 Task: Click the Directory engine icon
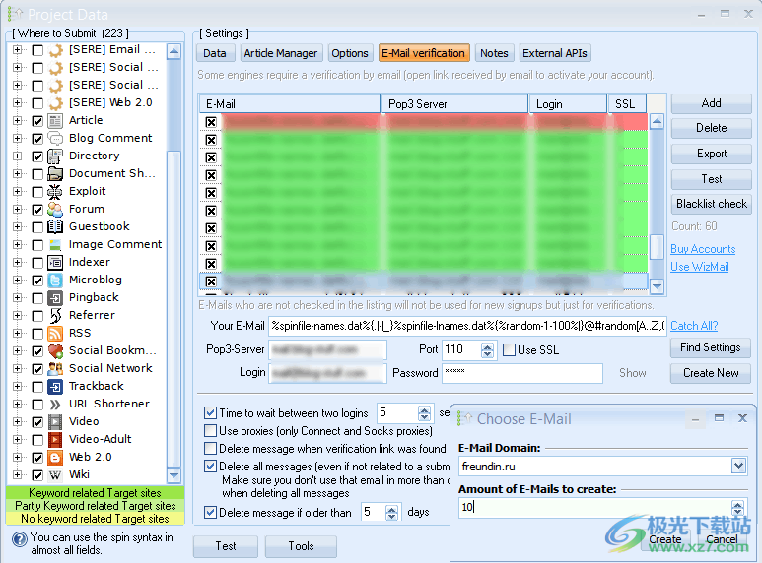[55, 156]
